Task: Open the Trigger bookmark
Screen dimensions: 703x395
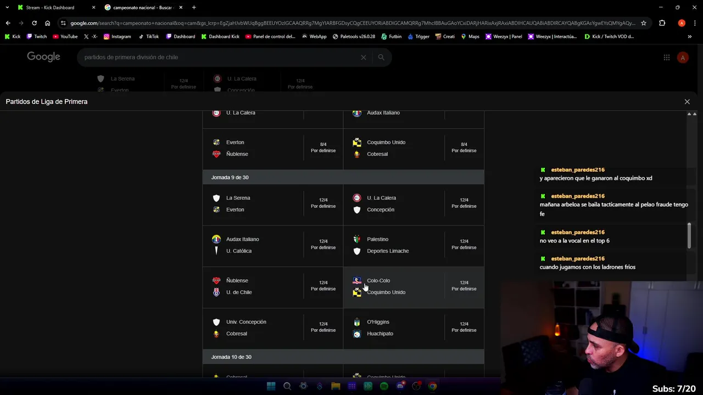Action: [418, 37]
